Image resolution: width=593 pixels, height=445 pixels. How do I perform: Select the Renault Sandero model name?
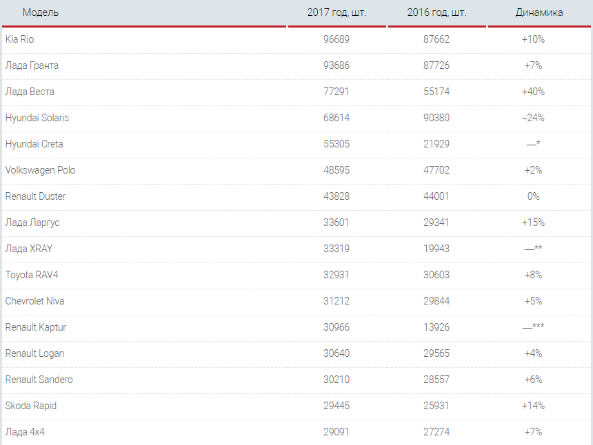(x=39, y=380)
